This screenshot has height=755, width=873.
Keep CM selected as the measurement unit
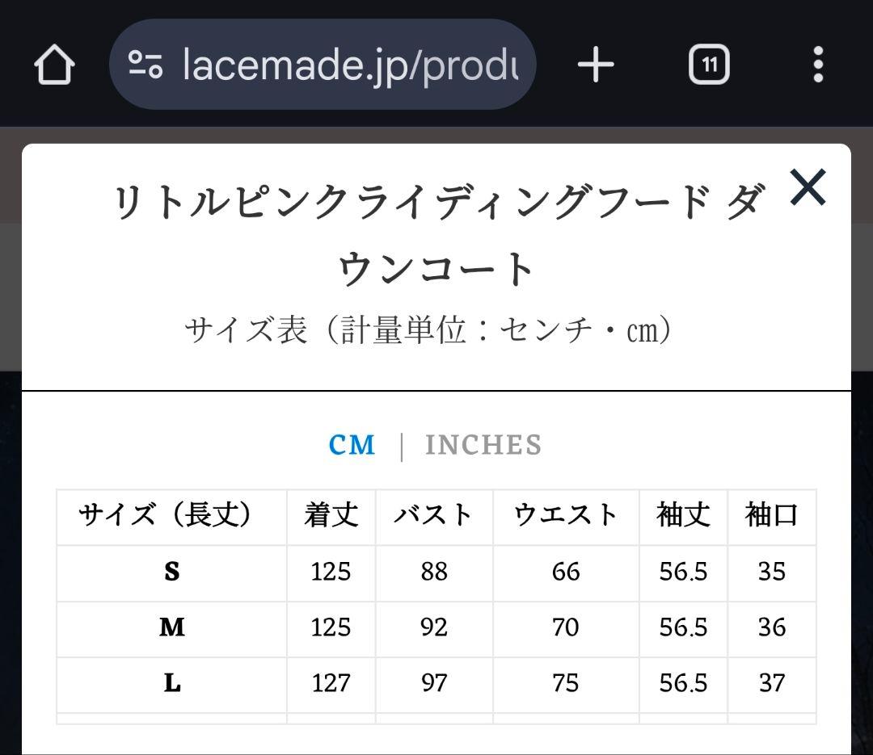[x=352, y=444]
